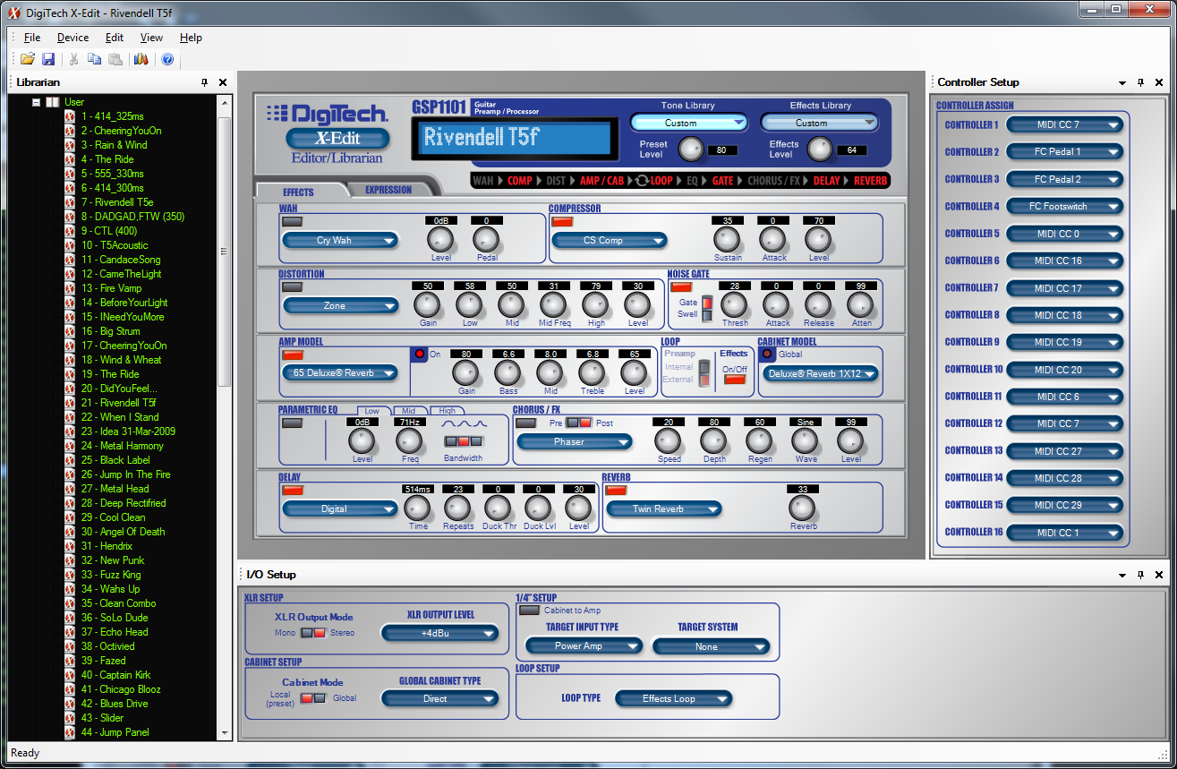Open the CS Comp compressor dropdown
1177x769 pixels.
pos(610,240)
